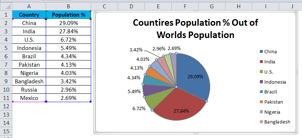Click row 8 header
The height and width of the screenshot is (138, 302).
click(x=6, y=73)
